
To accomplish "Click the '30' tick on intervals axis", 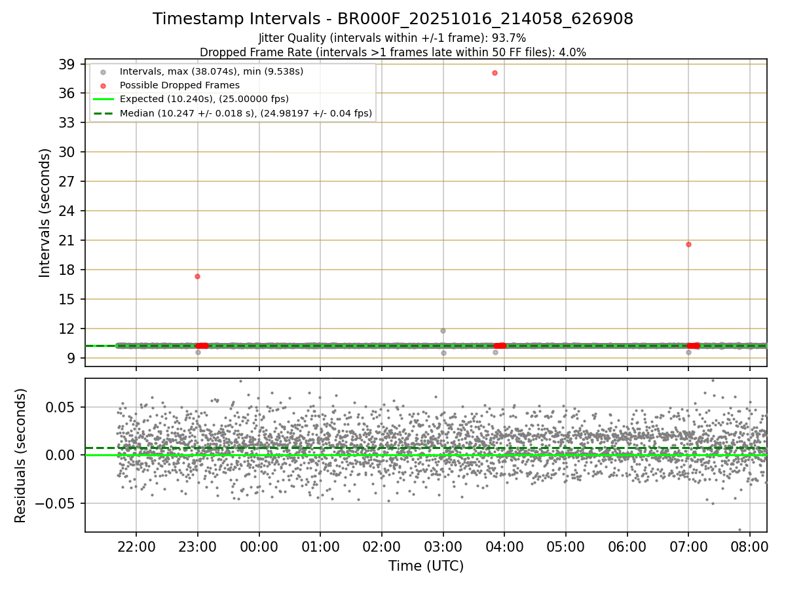I will pyautogui.click(x=66, y=152).
